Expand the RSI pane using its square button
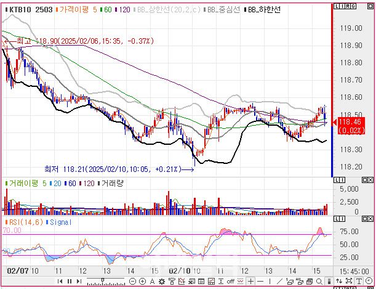 point(370,220)
